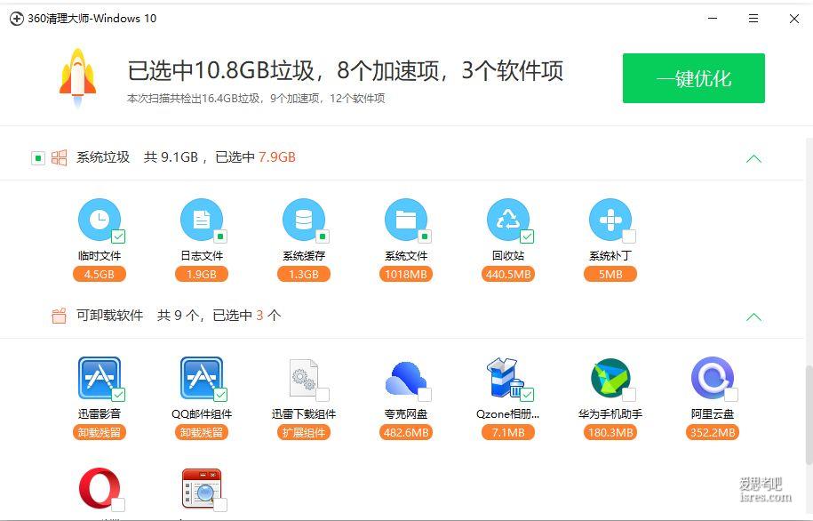Click the 352.2MB badge
Viewport: 813px width, 521px height.
pyautogui.click(x=713, y=432)
